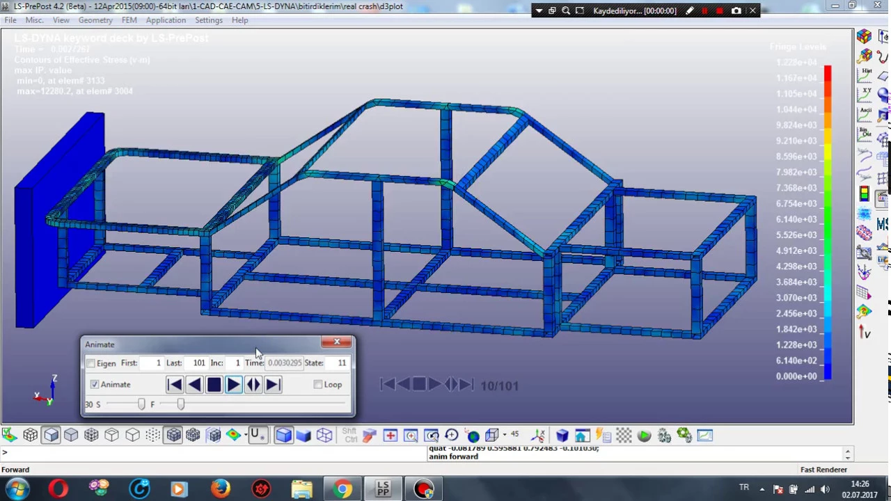Click the Shft Ctrl toggle button
Image resolution: width=891 pixels, height=501 pixels.
[x=350, y=436]
